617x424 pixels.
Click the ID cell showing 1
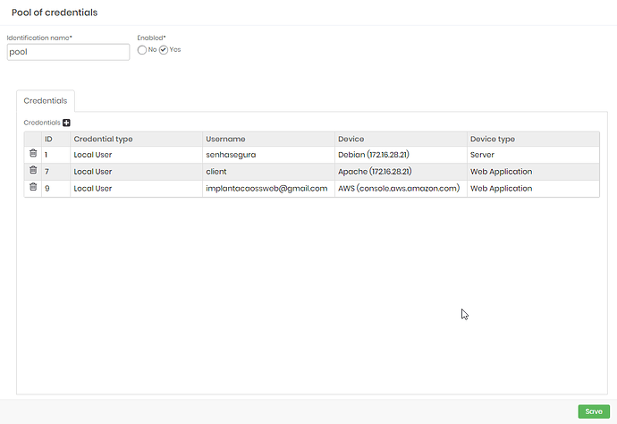[55, 155]
